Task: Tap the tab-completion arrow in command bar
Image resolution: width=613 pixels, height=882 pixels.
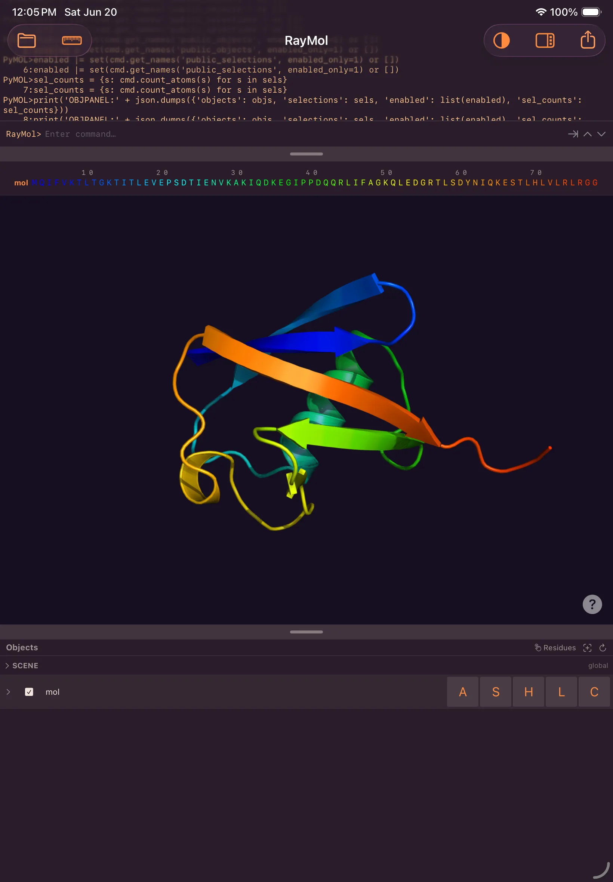Action: pyautogui.click(x=573, y=134)
